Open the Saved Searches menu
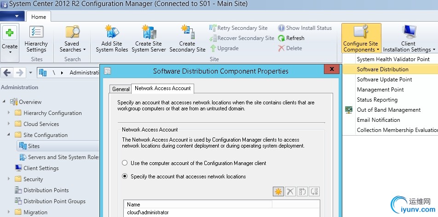The width and height of the screenshot is (438, 217). click(x=72, y=40)
